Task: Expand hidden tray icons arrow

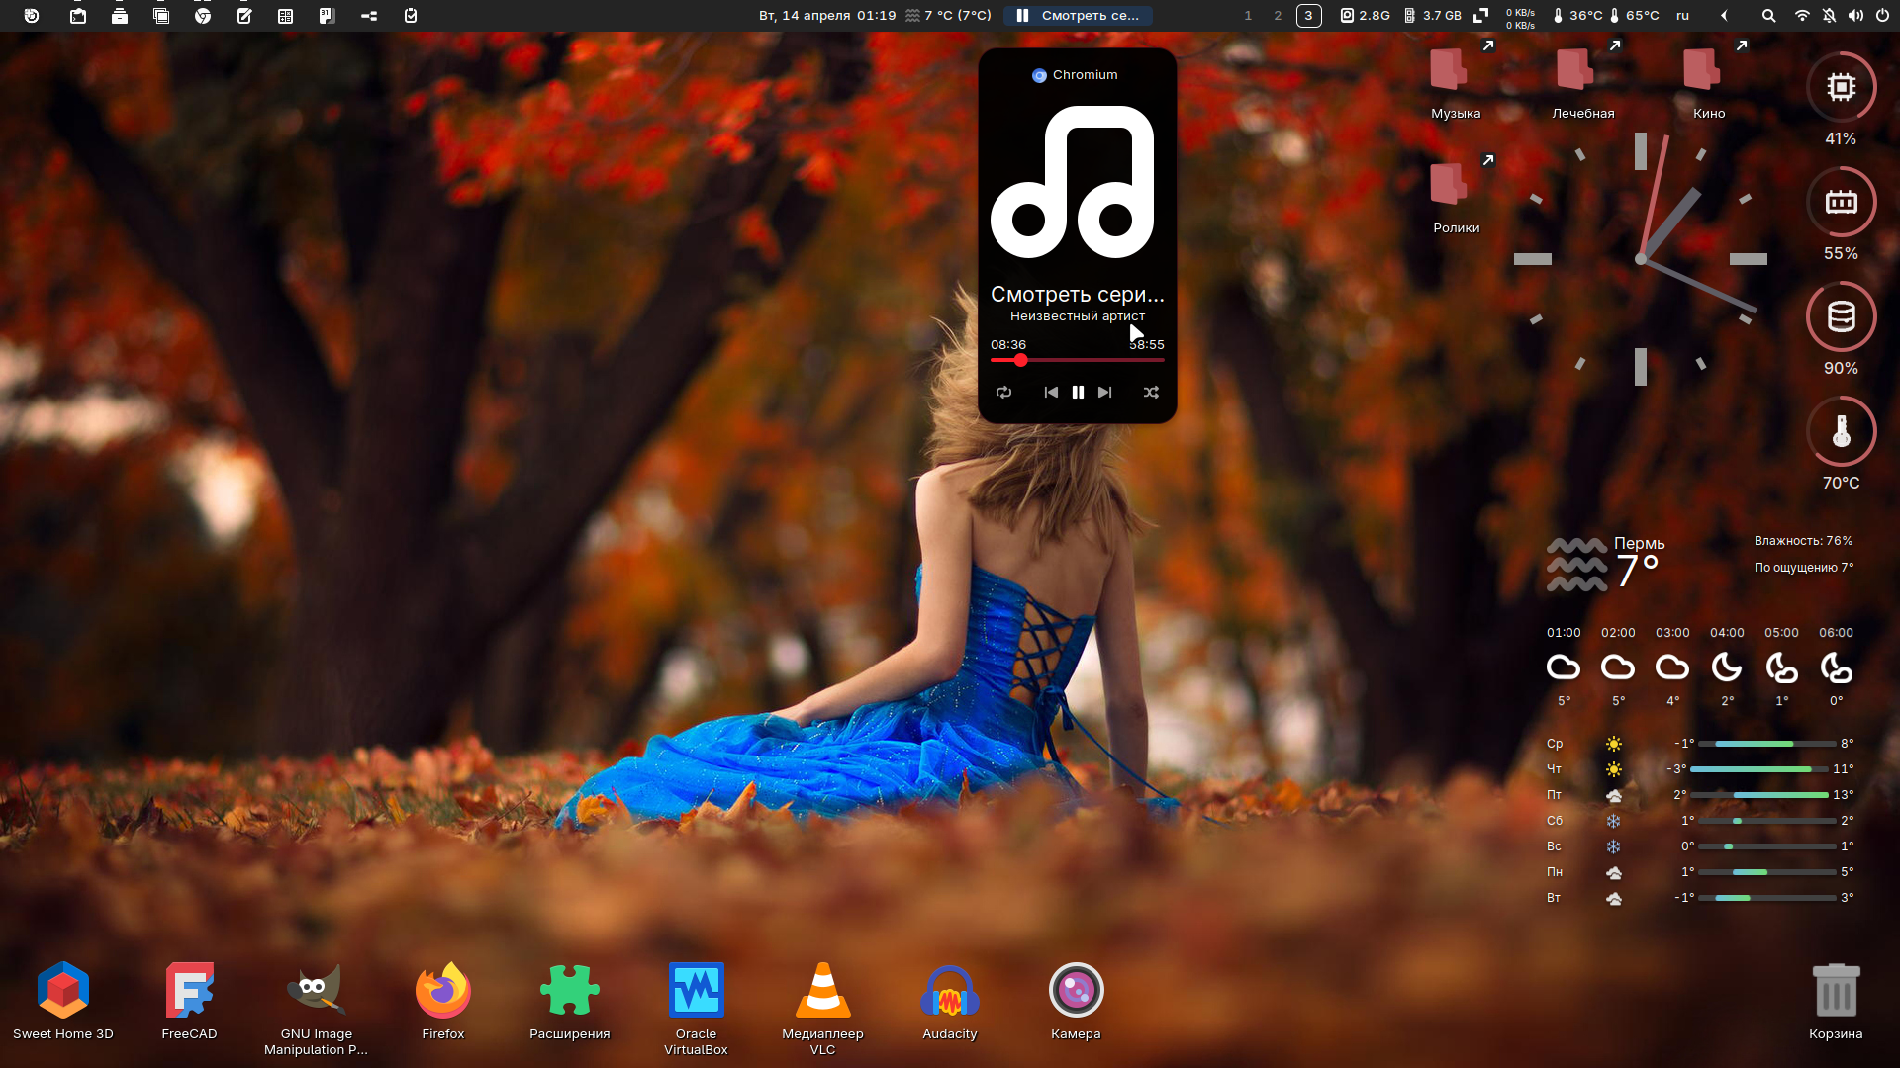Action: [x=1724, y=15]
